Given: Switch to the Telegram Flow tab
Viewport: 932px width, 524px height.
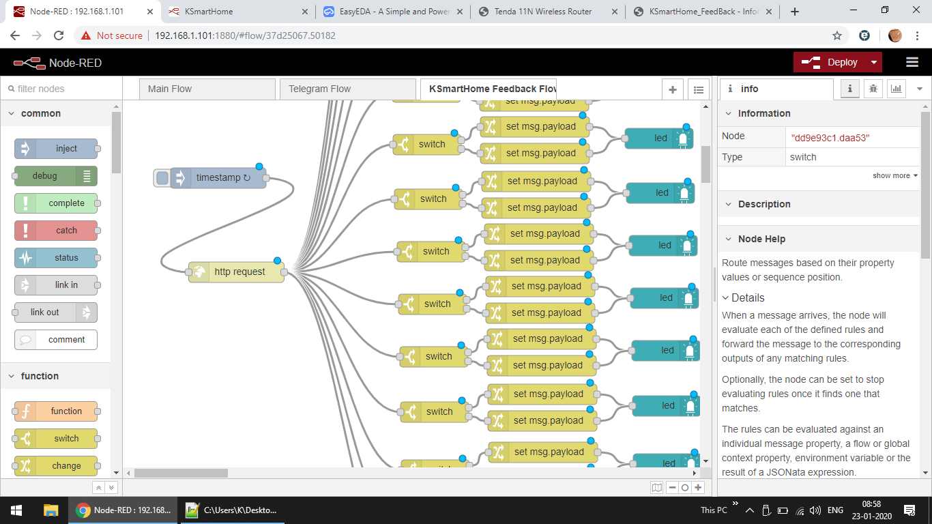Looking at the screenshot, I should point(348,89).
